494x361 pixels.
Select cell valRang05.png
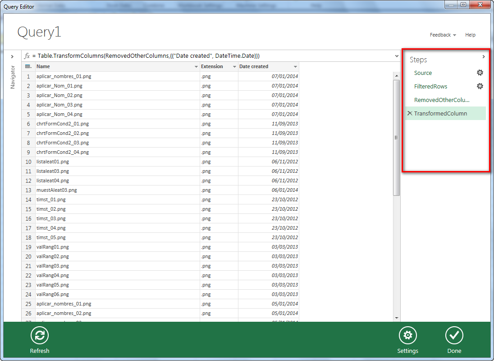pos(118,284)
